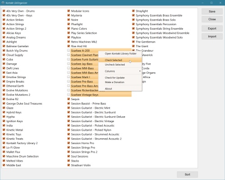
Task: Select Emotive Strings entry
Action: pyautogui.click(x=16, y=77)
